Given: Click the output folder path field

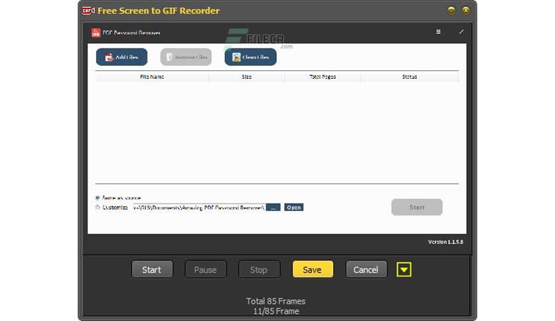Looking at the screenshot, I should pyautogui.click(x=199, y=208).
